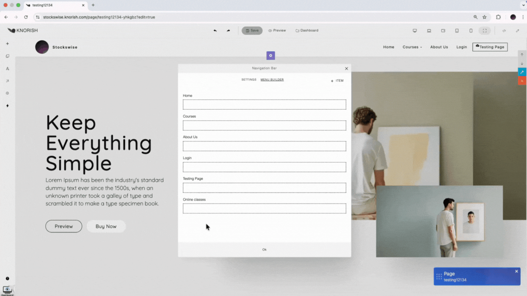
Task: Click the add plus icon in left sidebar
Action: pos(7,44)
